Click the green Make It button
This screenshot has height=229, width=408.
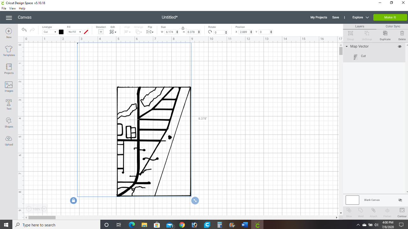390,17
